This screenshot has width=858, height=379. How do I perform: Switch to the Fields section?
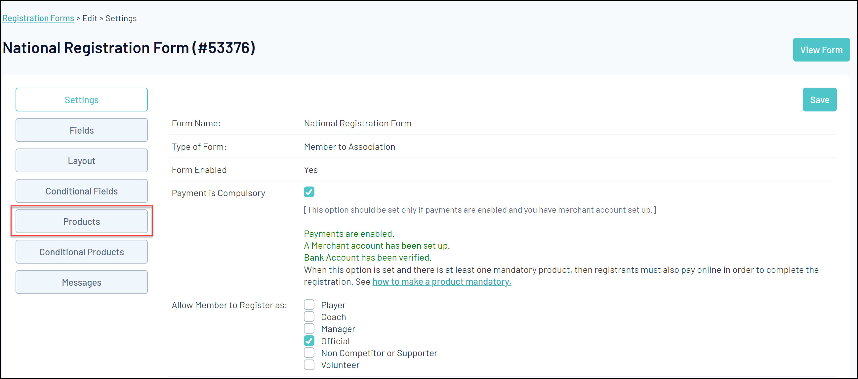(81, 130)
